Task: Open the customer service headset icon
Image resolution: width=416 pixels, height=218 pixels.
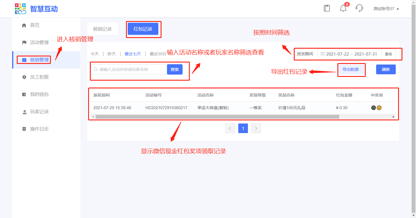Action: tap(359, 8)
